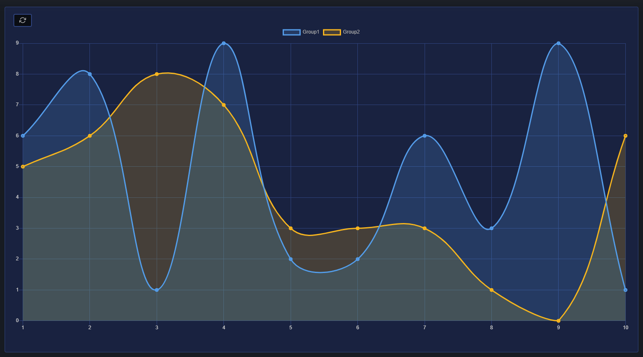Select Group2 data point at x=5
Viewport: 643px width, 357px height.
pyautogui.click(x=291, y=228)
